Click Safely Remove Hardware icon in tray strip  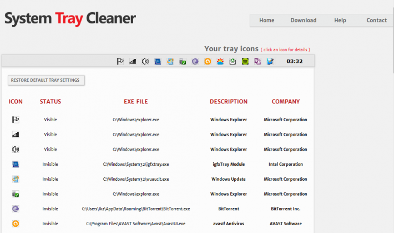(x=183, y=62)
